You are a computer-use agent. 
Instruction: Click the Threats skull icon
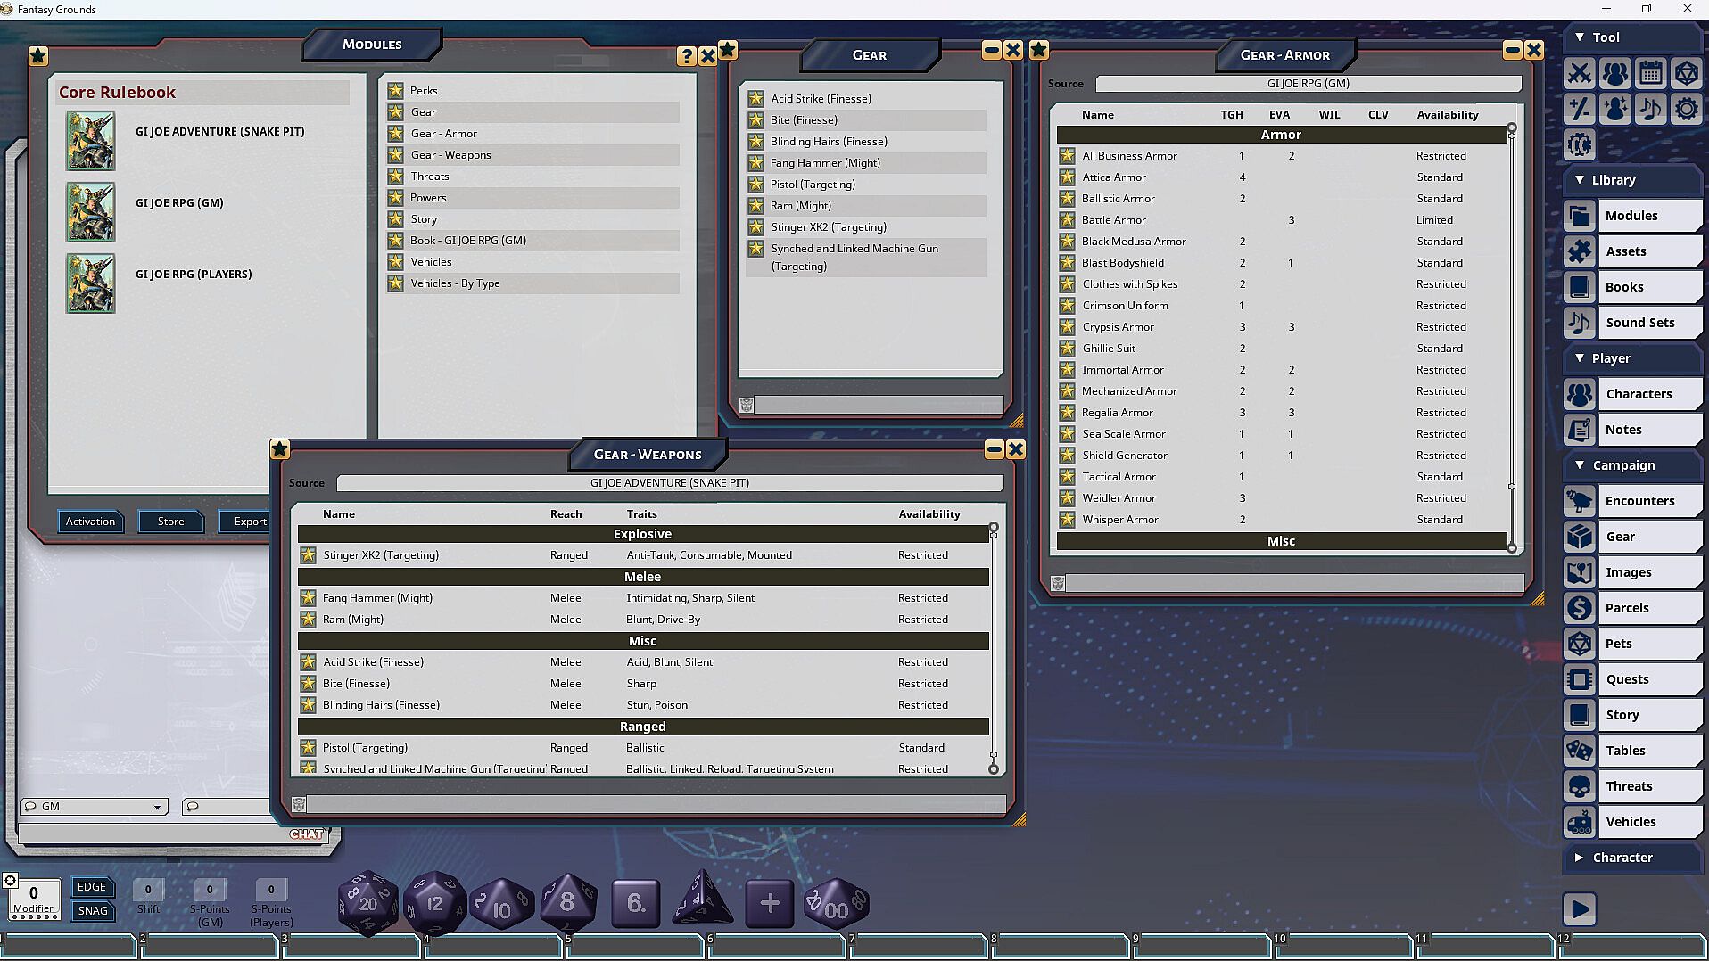[1580, 786]
